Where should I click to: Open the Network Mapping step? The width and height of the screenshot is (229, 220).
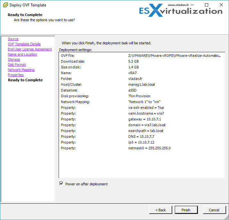[x=21, y=70]
